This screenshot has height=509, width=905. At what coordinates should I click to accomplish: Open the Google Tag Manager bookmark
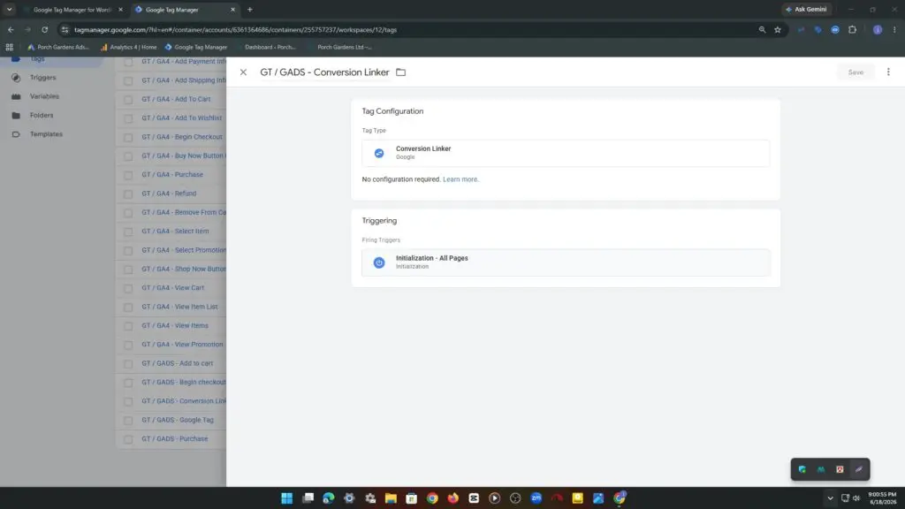click(x=195, y=48)
